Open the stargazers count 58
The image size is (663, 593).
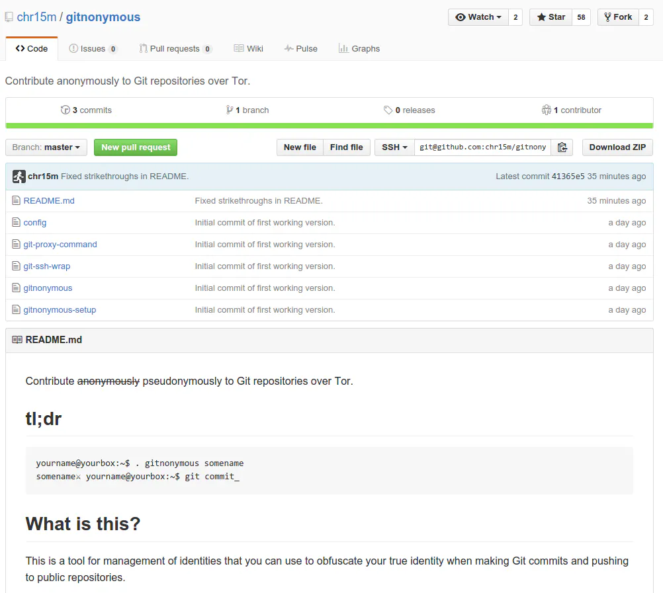click(x=582, y=17)
